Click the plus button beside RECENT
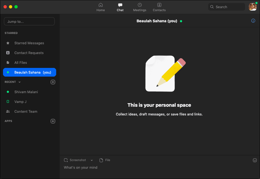Image resolution: width=260 pixels, height=179 pixels. coord(53,82)
